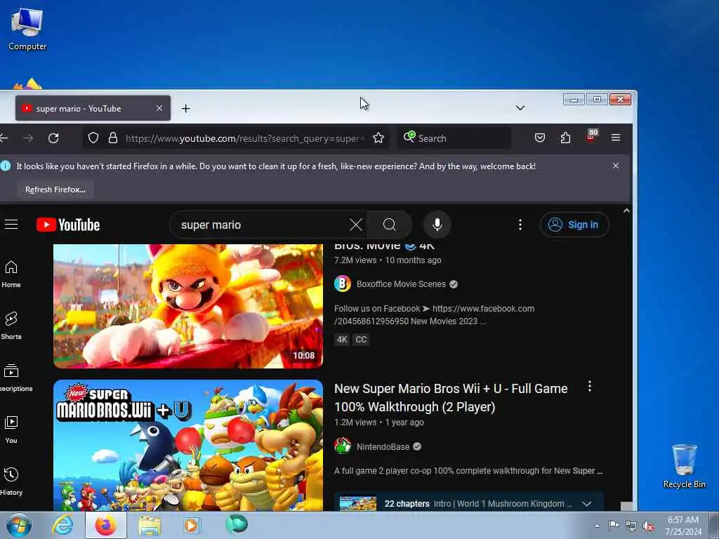Visit Boxoffice Movie Scenes channel name
This screenshot has height=539, width=719.
click(x=401, y=284)
